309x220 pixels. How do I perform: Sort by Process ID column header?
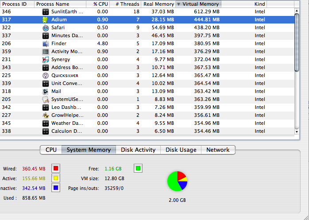(x=17, y=4)
